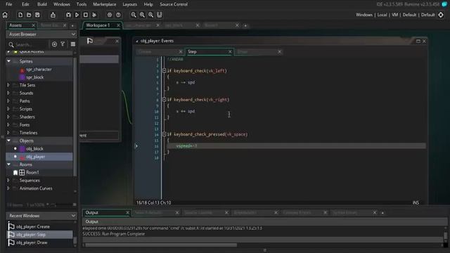Image resolution: width=450 pixels, height=253 pixels.
Task: Zoom in the workspace
Action: (x=150, y=15)
